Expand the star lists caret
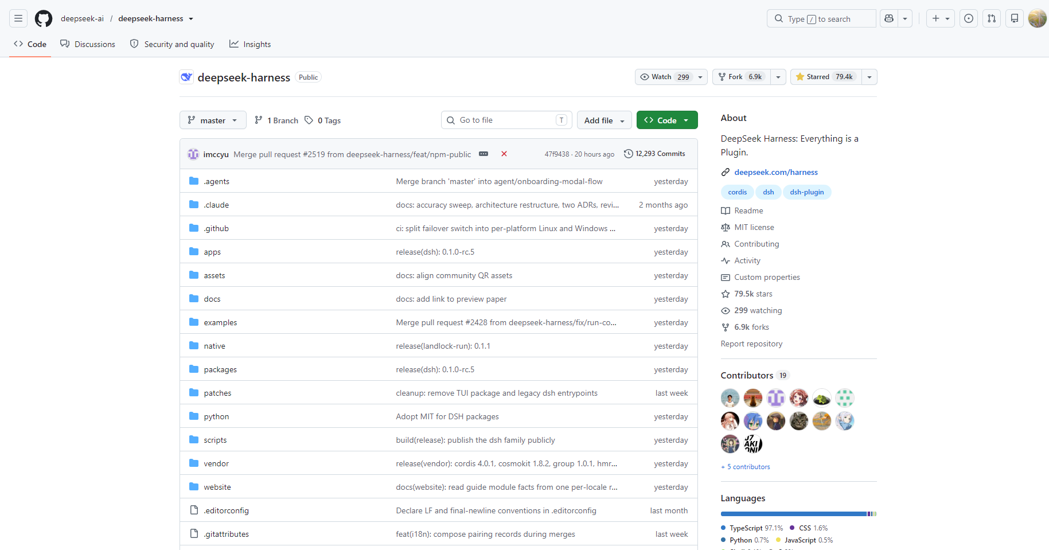The height and width of the screenshot is (550, 1049). pyautogui.click(x=869, y=77)
